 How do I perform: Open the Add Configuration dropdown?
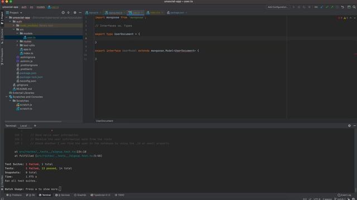278,7
